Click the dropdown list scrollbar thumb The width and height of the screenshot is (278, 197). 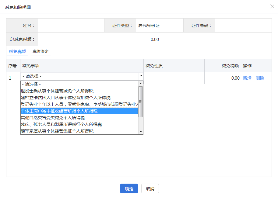tap(141, 102)
